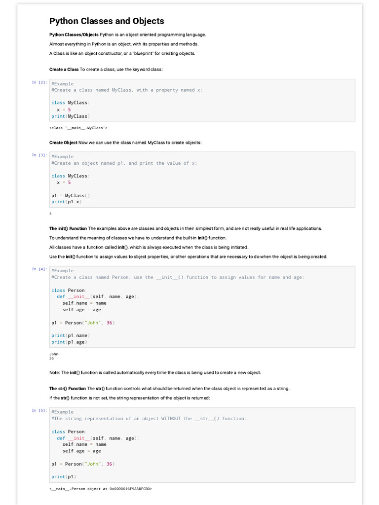Click the In [4] cell prompt
The image size is (379, 505).
coord(39,269)
